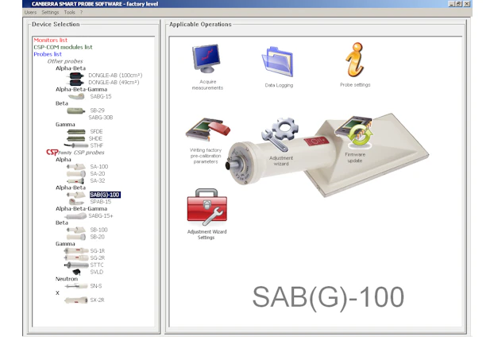Select the Other probes group
This screenshot has height=337, width=494.
point(65,61)
